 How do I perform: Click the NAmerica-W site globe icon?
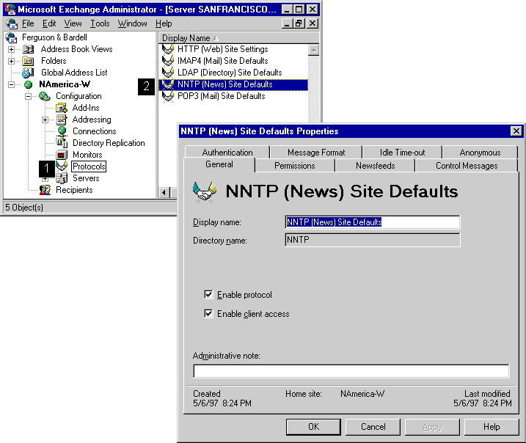coord(29,84)
